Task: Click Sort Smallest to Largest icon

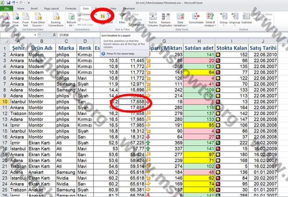Action: (x=103, y=16)
